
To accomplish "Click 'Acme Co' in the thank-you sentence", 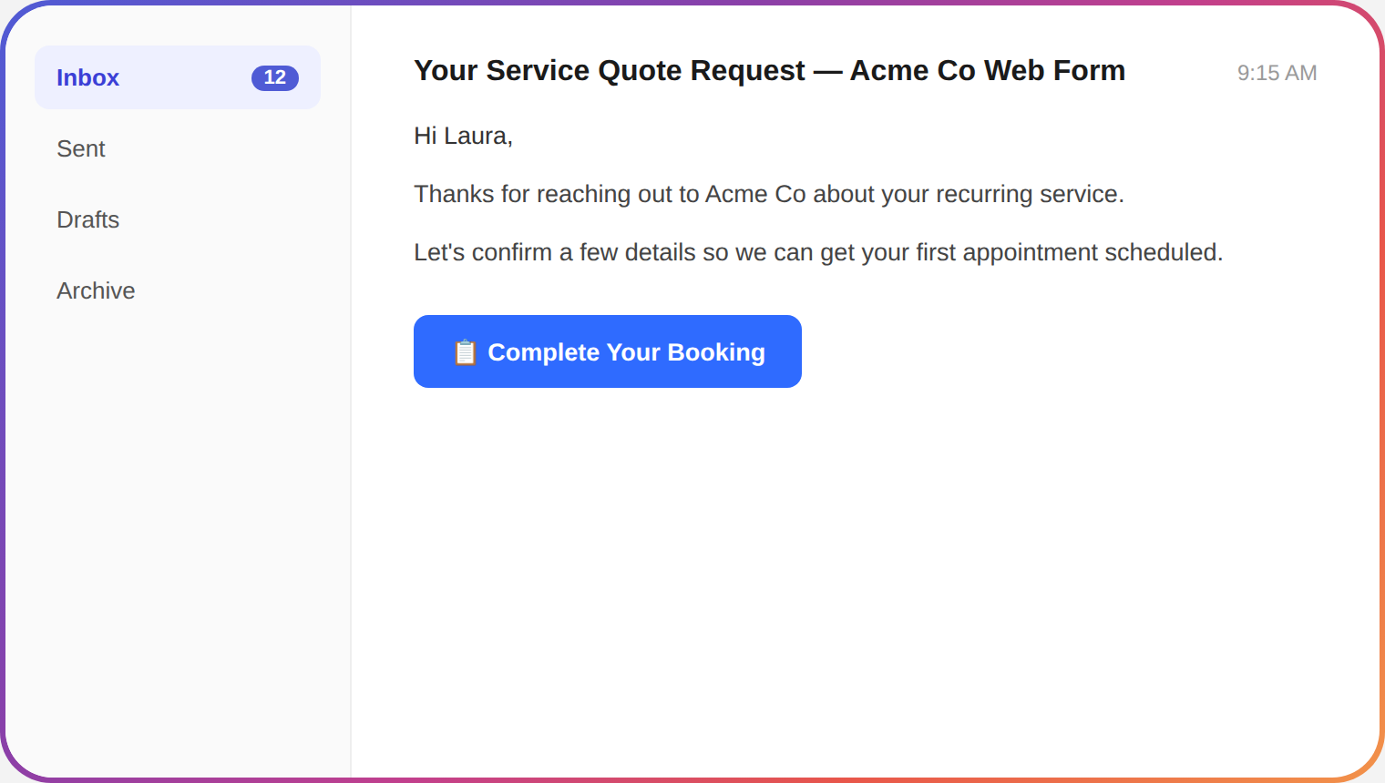I will pyautogui.click(x=755, y=194).
